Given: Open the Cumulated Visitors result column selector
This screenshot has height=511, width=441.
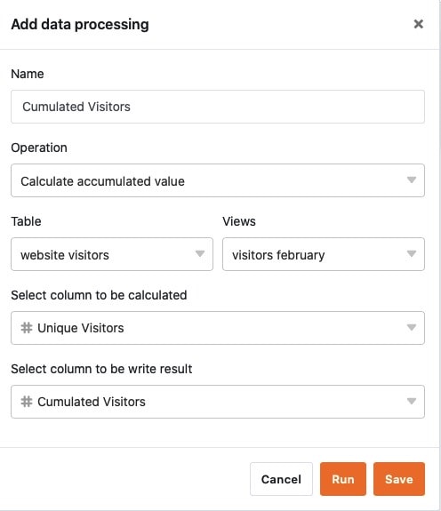Looking at the screenshot, I should coord(218,402).
